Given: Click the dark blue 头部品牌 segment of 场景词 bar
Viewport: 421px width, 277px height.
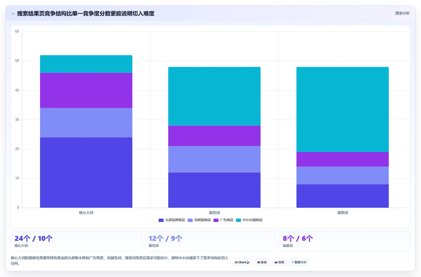Looking at the screenshot, I should [343, 196].
